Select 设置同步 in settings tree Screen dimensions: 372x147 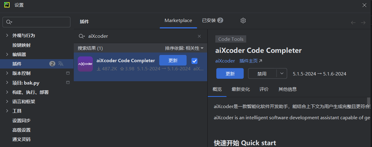(21, 120)
